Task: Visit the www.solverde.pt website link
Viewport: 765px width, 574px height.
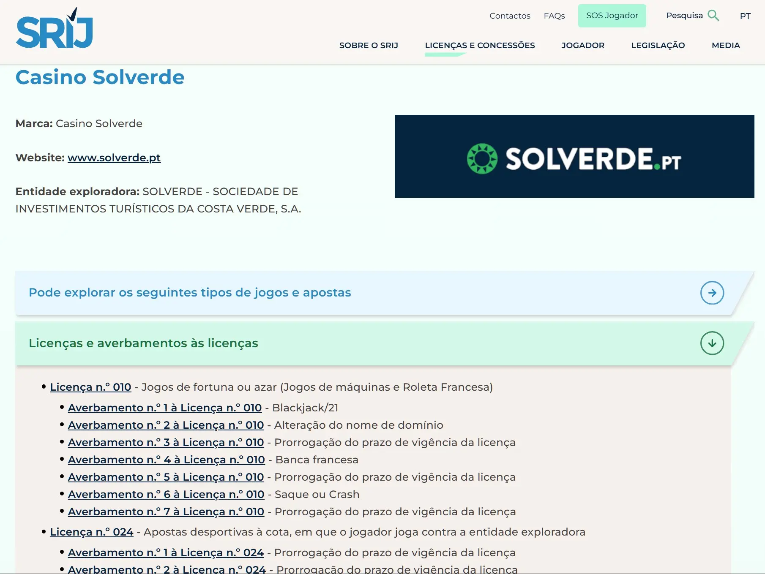Action: pyautogui.click(x=114, y=158)
